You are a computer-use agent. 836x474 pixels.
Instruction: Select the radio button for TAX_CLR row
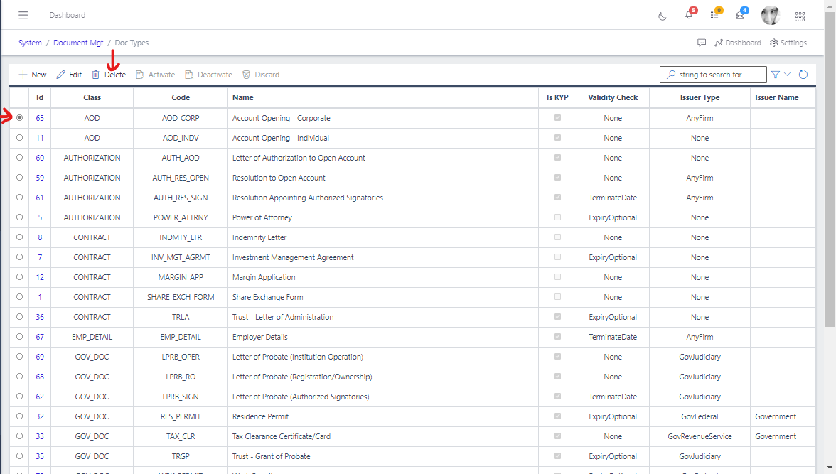20,436
